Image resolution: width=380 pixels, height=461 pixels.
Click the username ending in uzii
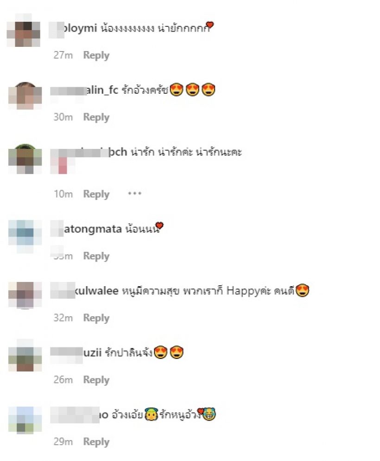point(76,352)
